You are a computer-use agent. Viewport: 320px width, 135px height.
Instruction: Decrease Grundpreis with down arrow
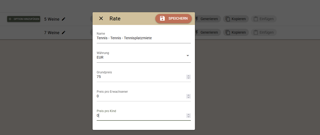point(189,78)
